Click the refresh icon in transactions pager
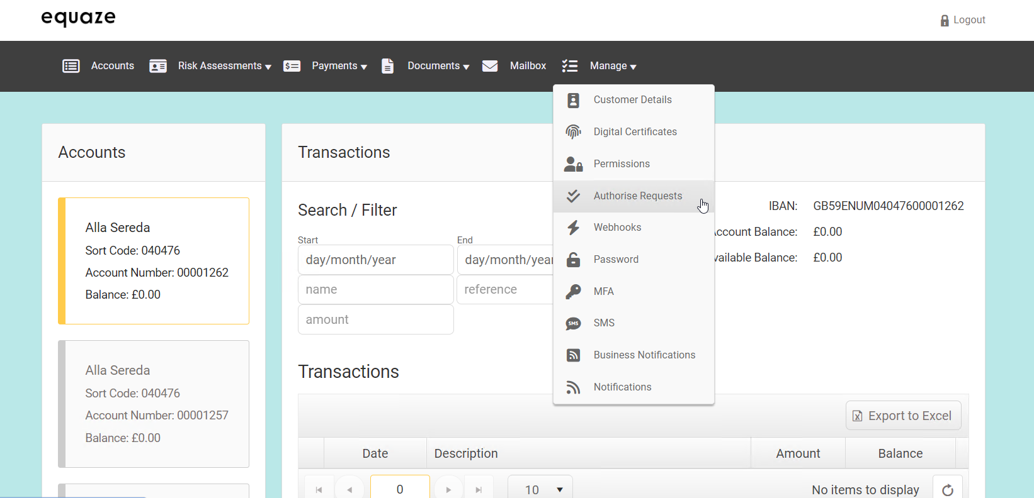Image resolution: width=1034 pixels, height=498 pixels. click(x=947, y=490)
